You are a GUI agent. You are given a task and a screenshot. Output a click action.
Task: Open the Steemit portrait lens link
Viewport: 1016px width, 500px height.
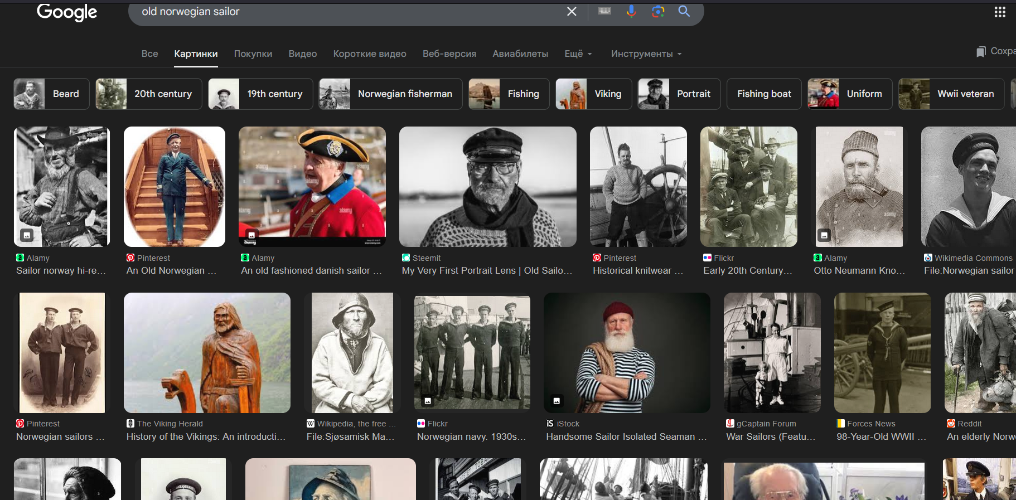[x=486, y=270]
